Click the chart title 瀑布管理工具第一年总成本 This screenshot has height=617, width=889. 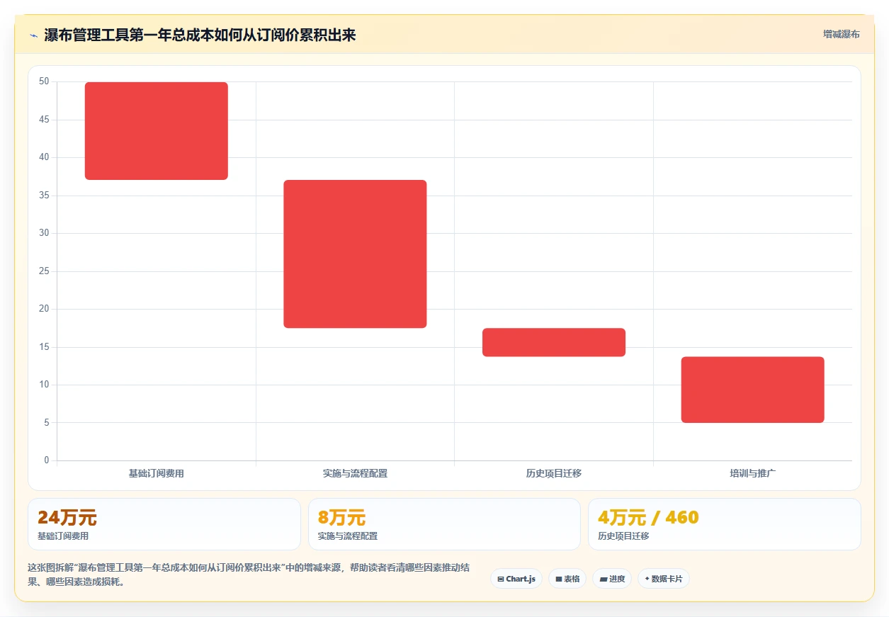click(x=200, y=35)
